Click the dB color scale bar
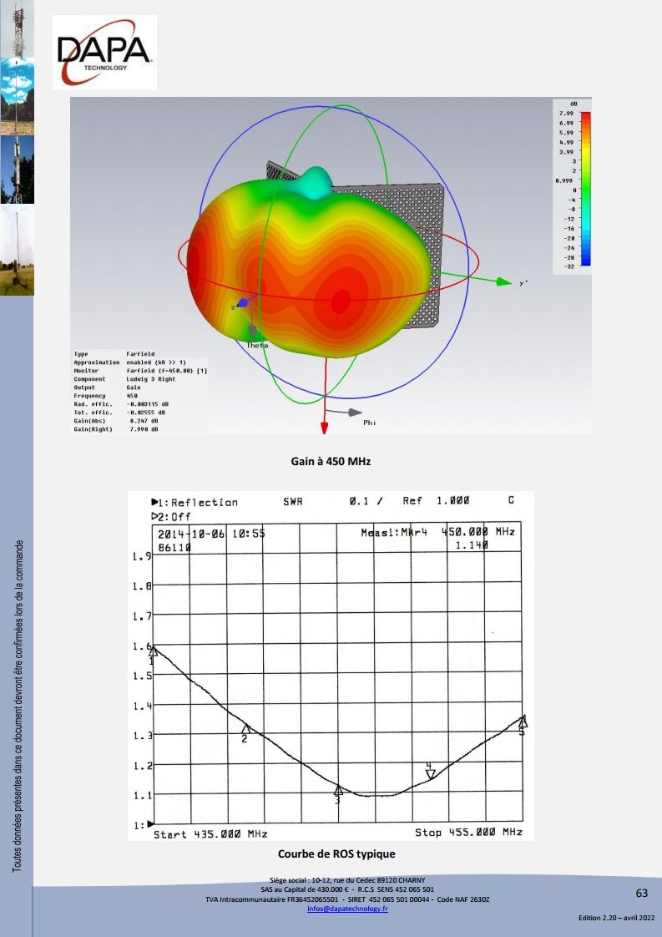 (586, 188)
